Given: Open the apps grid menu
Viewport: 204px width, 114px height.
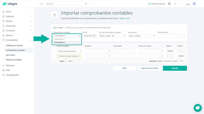Looking at the screenshot, I should pos(169,4).
